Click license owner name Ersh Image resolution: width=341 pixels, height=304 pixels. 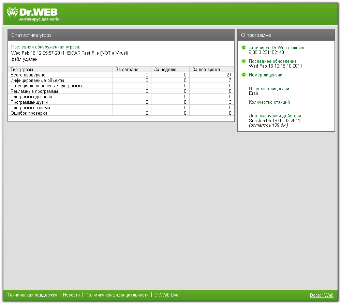[253, 93]
